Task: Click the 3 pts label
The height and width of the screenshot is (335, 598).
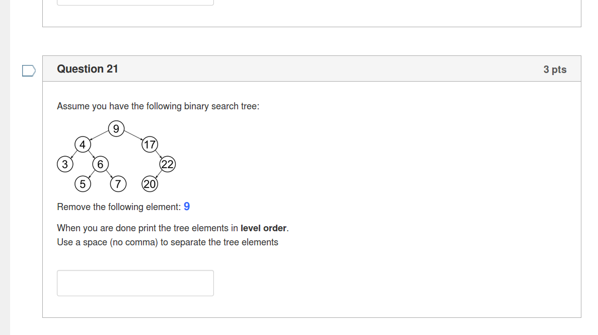Action: pyautogui.click(x=555, y=70)
